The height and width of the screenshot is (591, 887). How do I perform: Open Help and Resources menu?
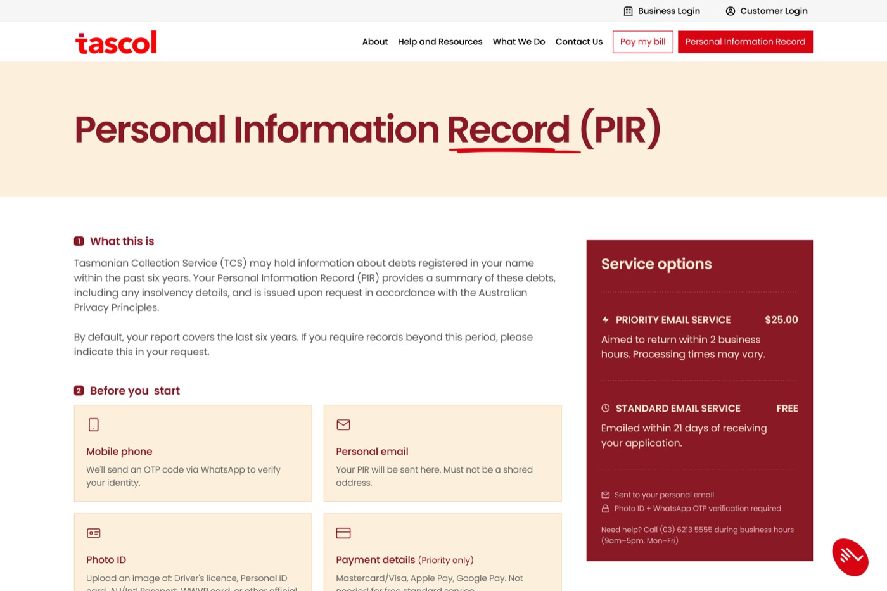pyautogui.click(x=440, y=42)
